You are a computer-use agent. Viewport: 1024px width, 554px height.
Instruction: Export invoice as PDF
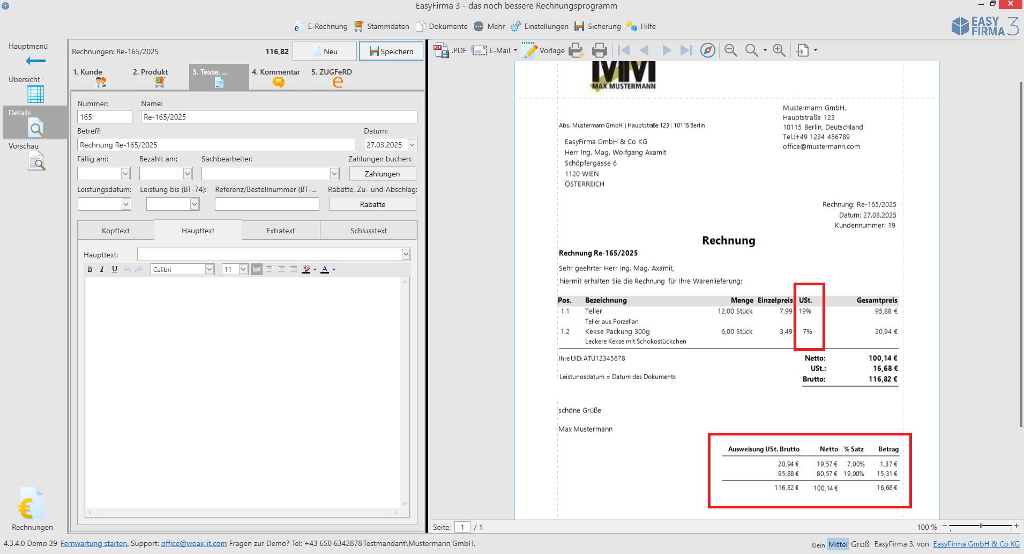click(x=450, y=50)
